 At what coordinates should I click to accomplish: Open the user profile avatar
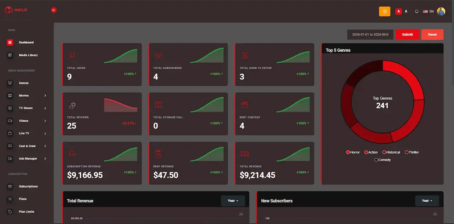(x=441, y=11)
